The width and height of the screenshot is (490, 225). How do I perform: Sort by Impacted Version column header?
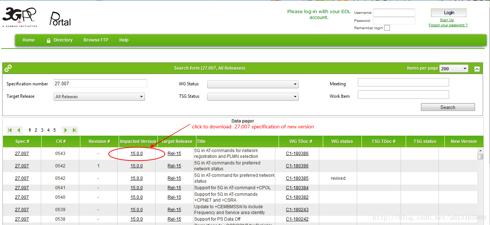click(138, 141)
